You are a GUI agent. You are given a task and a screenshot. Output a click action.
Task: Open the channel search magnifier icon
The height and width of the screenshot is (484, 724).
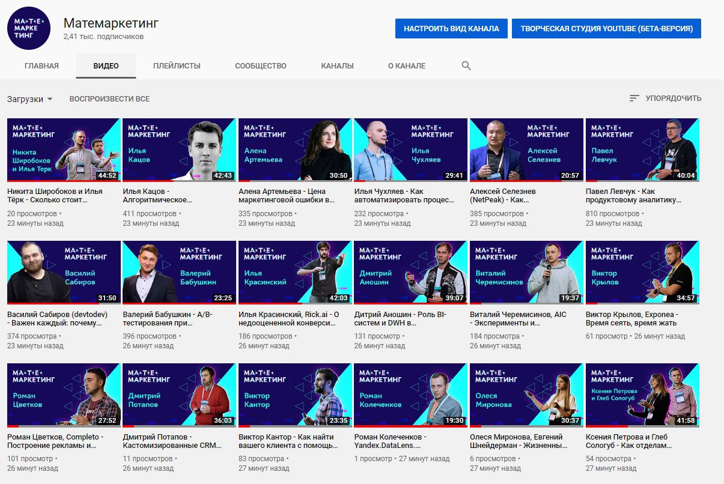point(466,66)
